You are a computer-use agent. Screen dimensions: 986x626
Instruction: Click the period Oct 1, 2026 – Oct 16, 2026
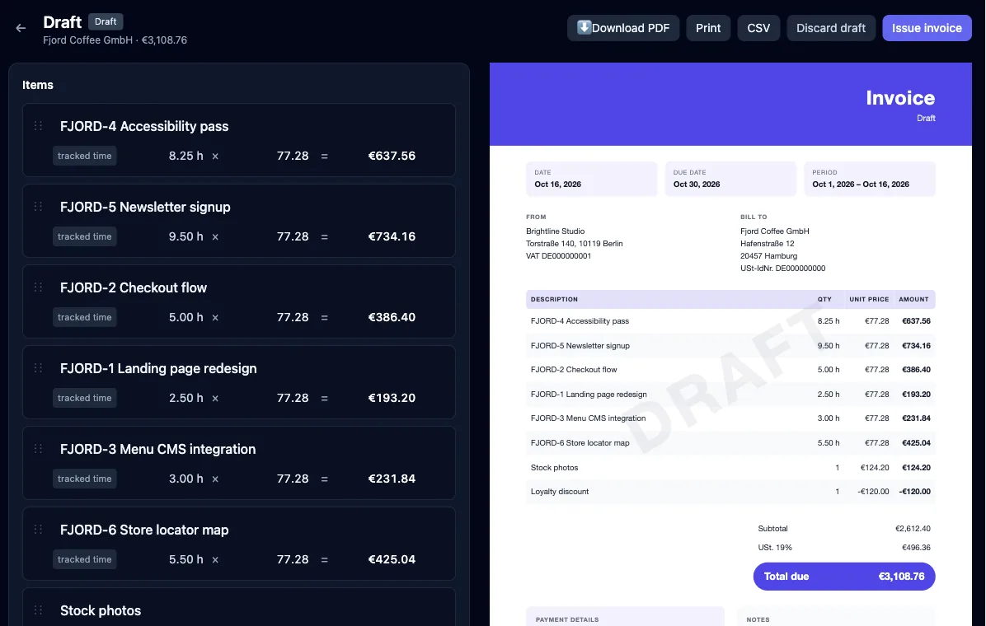click(x=861, y=185)
